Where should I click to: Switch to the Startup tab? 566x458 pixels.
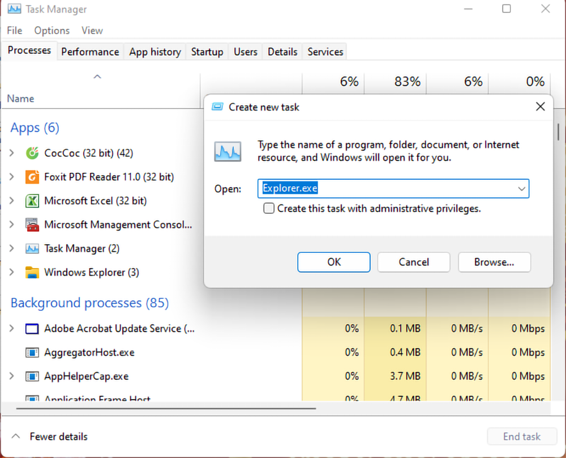[207, 52]
